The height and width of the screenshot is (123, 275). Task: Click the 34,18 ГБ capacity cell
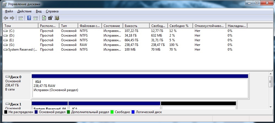[131, 35]
